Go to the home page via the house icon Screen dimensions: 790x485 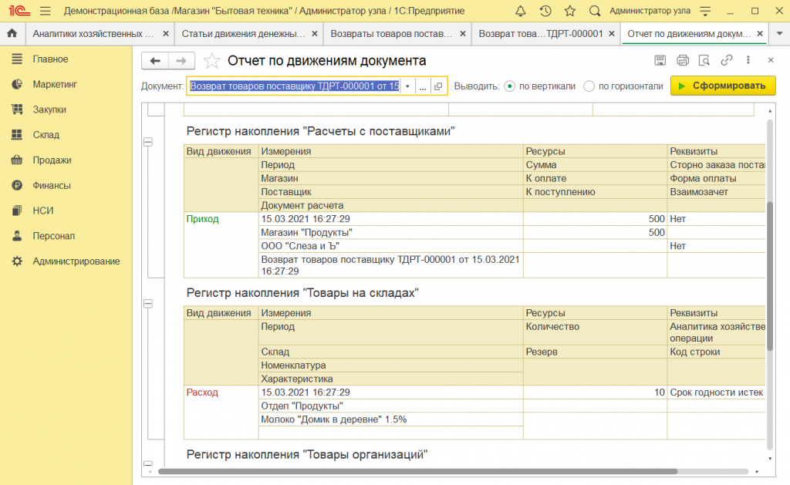click(11, 34)
